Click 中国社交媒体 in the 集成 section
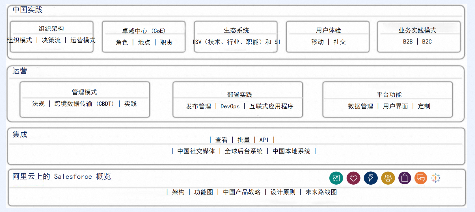This screenshot has width=475, height=212. point(196,151)
